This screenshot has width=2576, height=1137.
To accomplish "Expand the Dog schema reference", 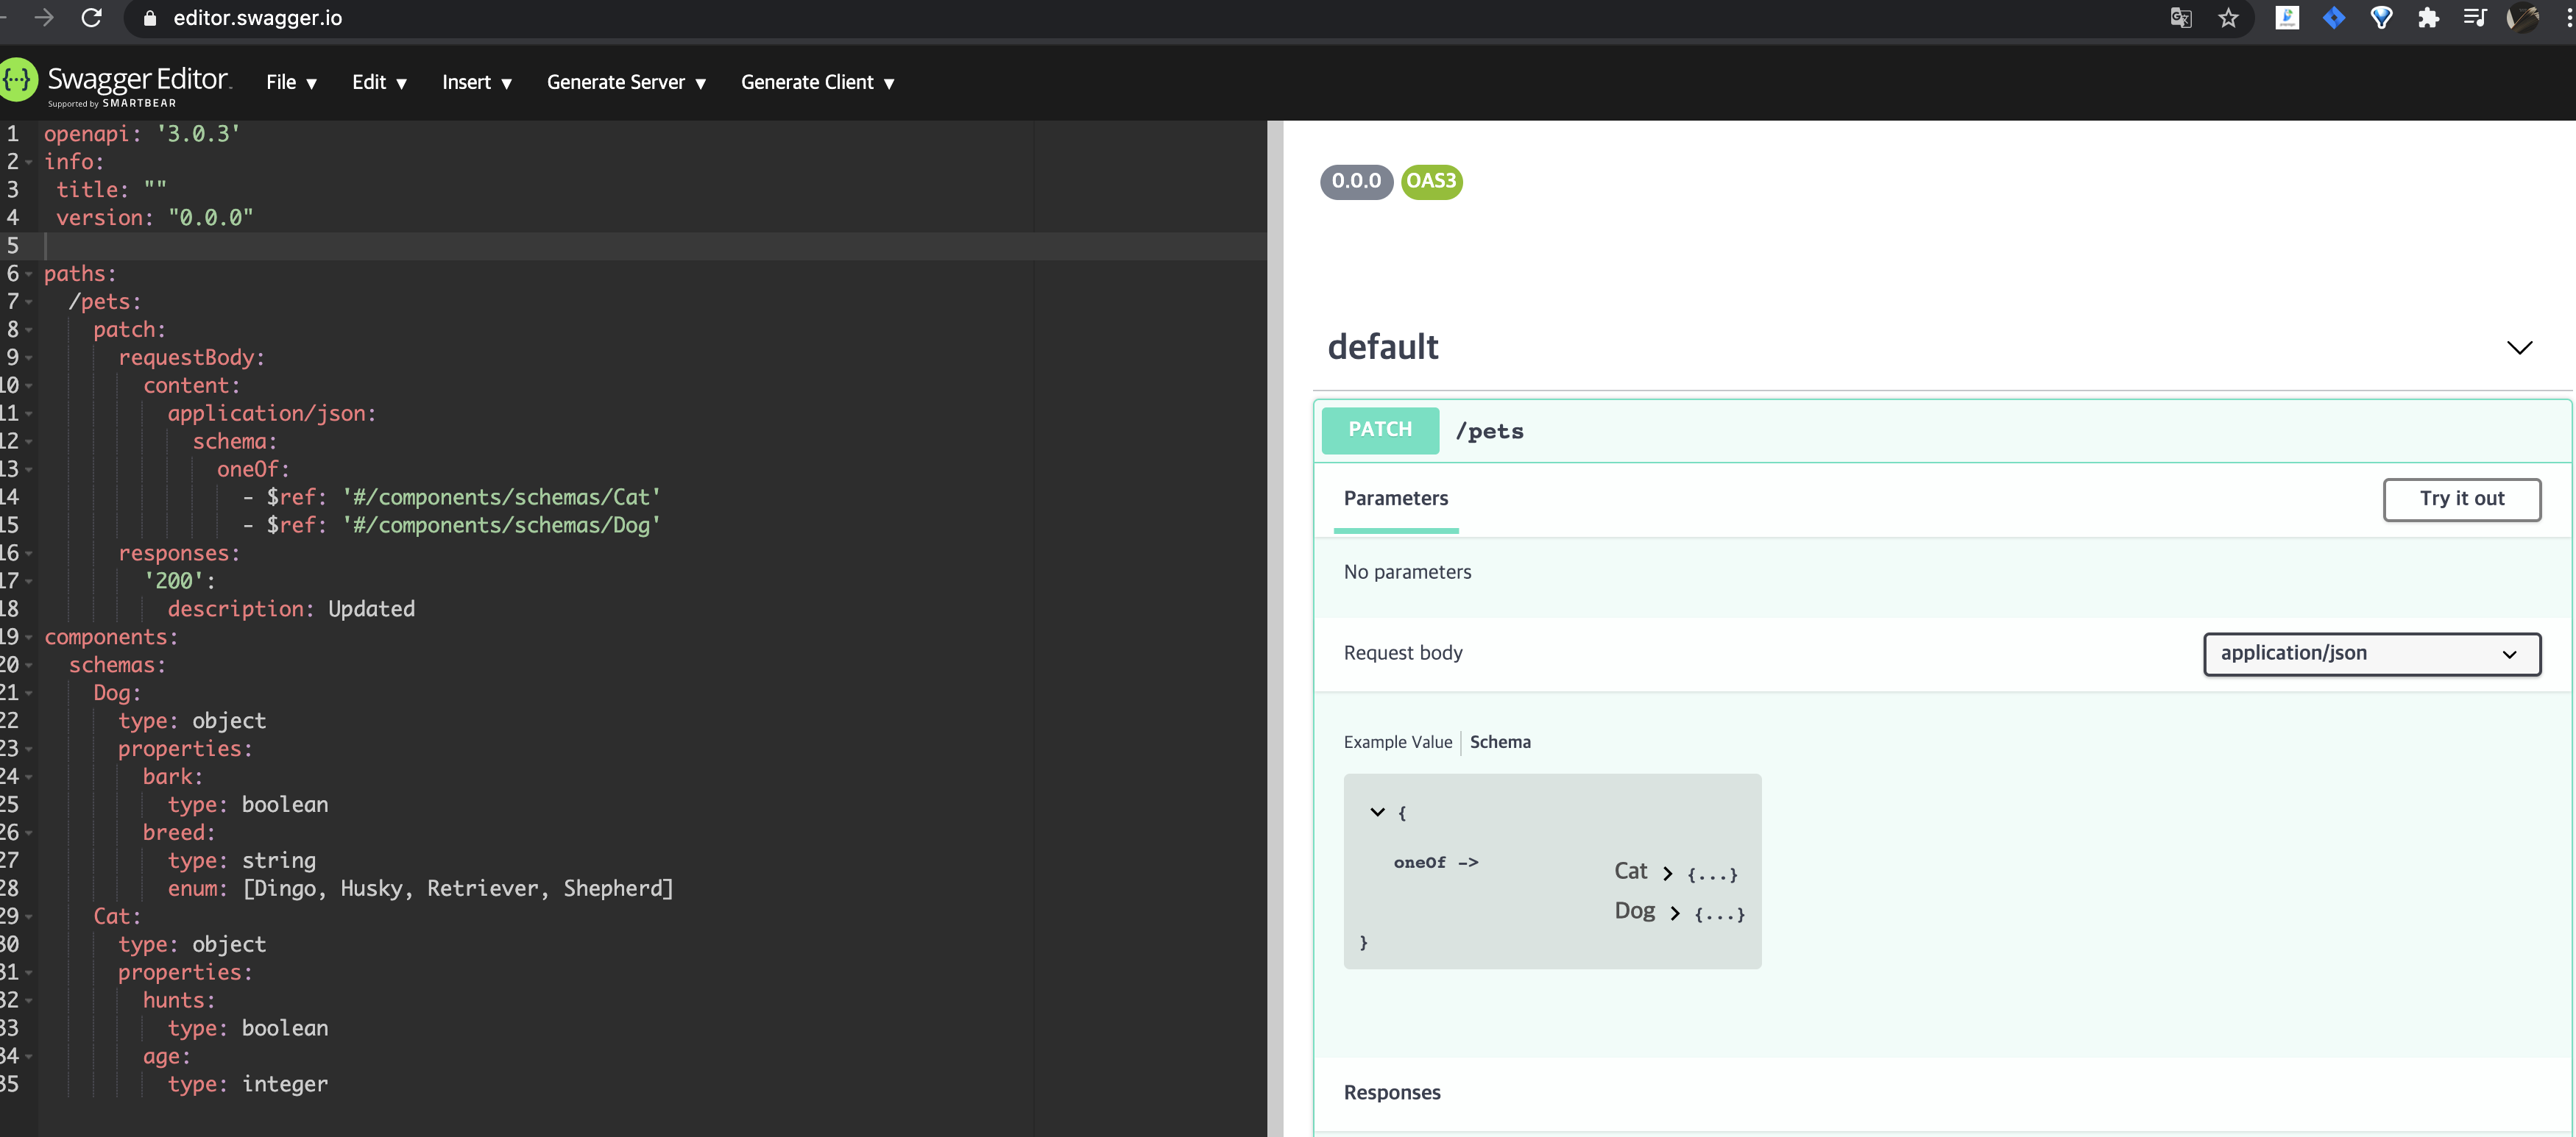I will pyautogui.click(x=1676, y=911).
